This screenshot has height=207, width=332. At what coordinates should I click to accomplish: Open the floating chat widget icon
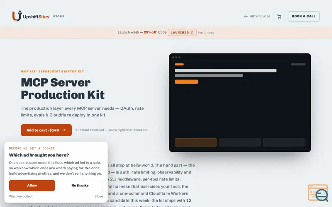[318, 193]
